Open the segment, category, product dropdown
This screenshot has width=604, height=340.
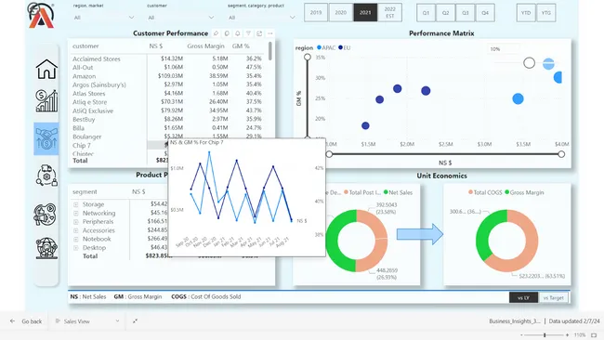[262, 18]
